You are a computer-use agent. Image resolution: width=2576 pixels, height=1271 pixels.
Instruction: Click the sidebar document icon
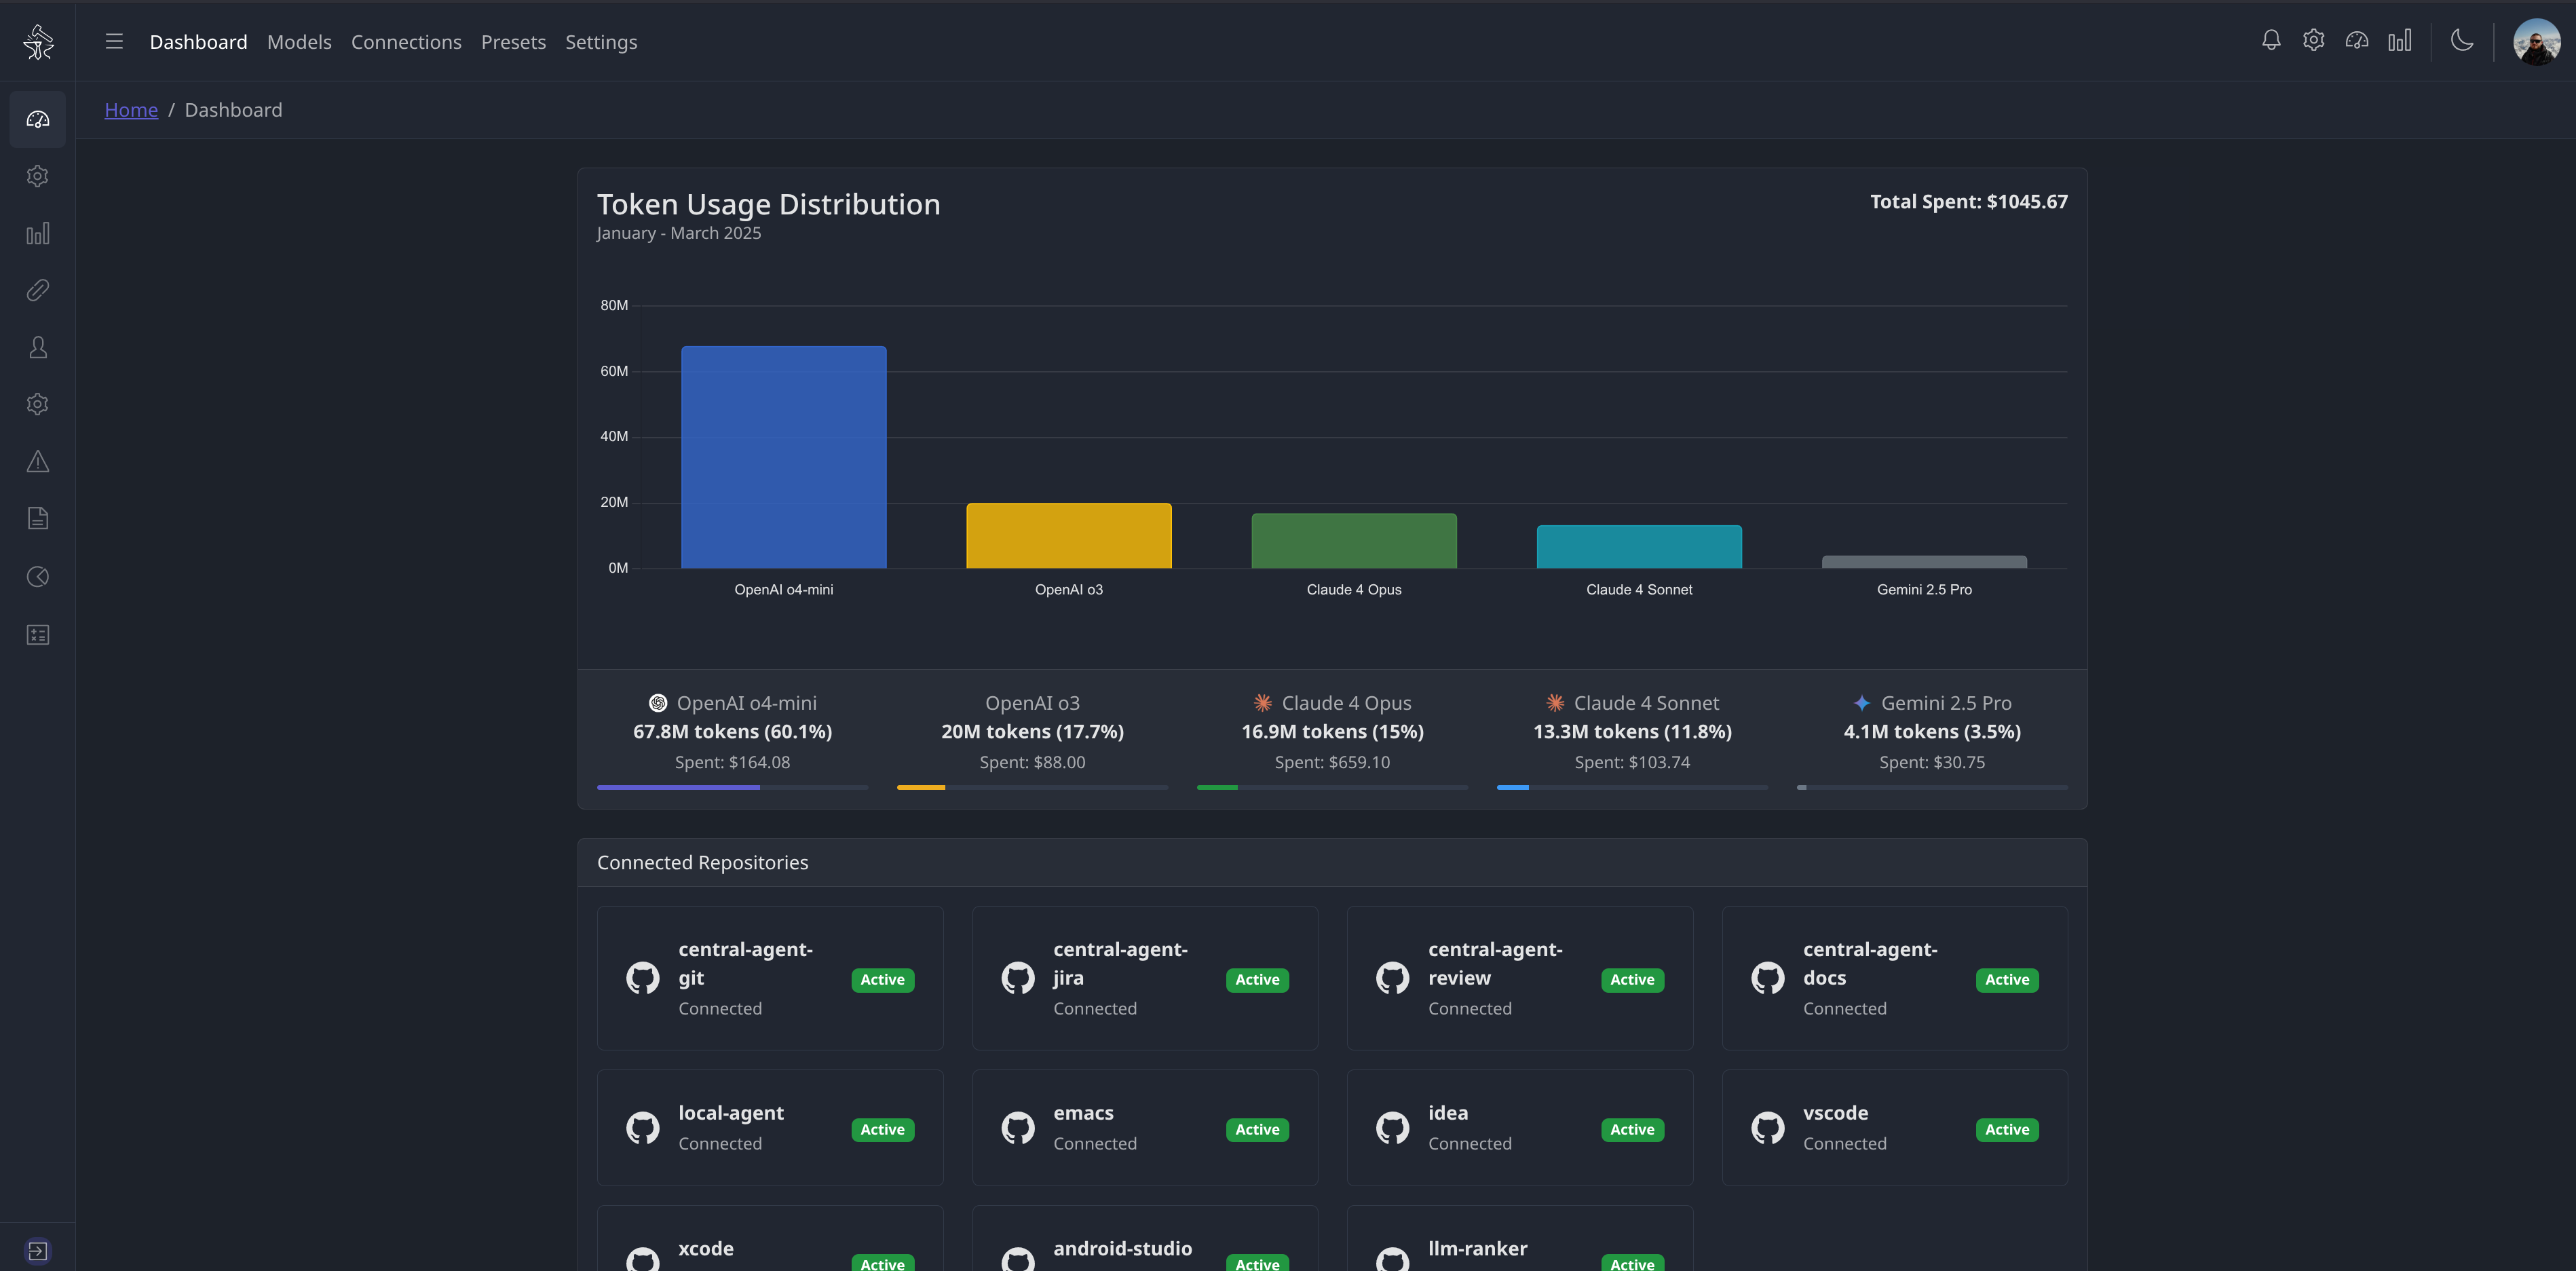click(38, 518)
